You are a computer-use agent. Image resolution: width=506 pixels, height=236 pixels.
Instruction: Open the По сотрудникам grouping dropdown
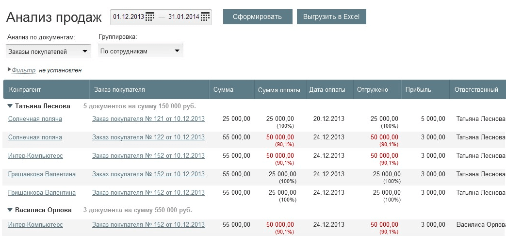pos(140,51)
